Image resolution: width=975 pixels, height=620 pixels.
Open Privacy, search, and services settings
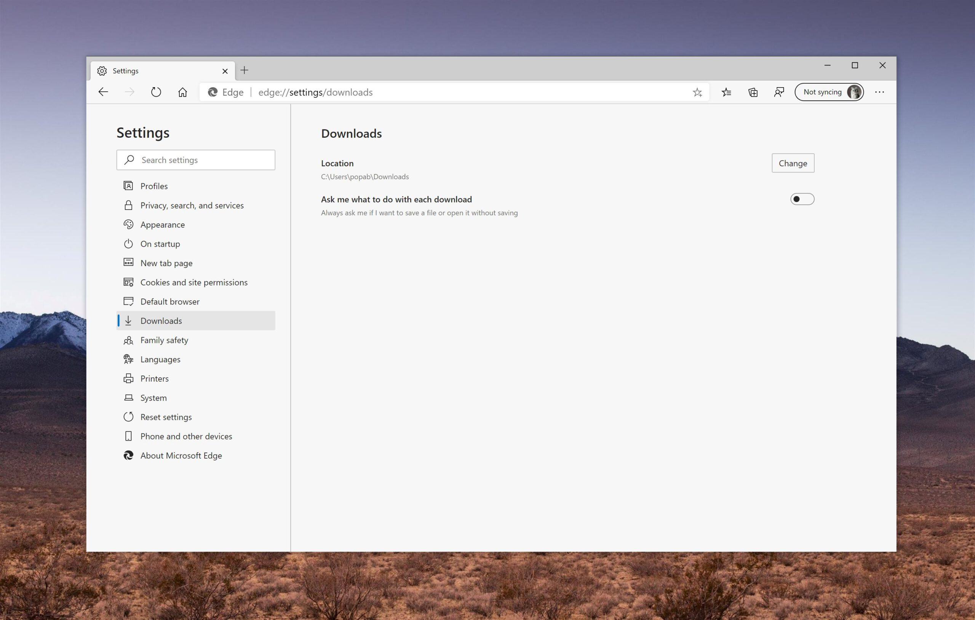(x=192, y=205)
